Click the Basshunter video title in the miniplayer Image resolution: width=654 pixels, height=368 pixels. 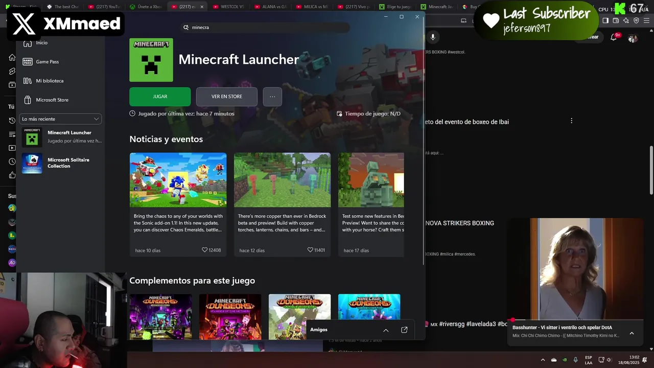(x=562, y=328)
